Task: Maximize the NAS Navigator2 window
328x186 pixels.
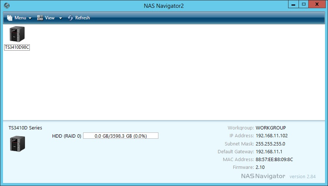Action: [x=304, y=4]
